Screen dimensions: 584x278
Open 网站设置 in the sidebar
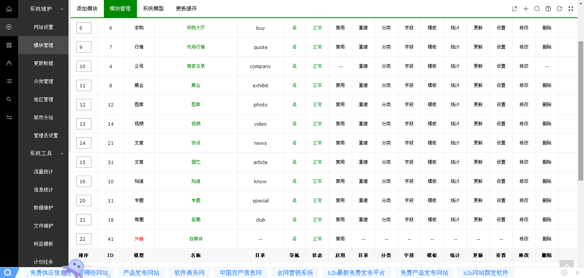(x=43, y=27)
